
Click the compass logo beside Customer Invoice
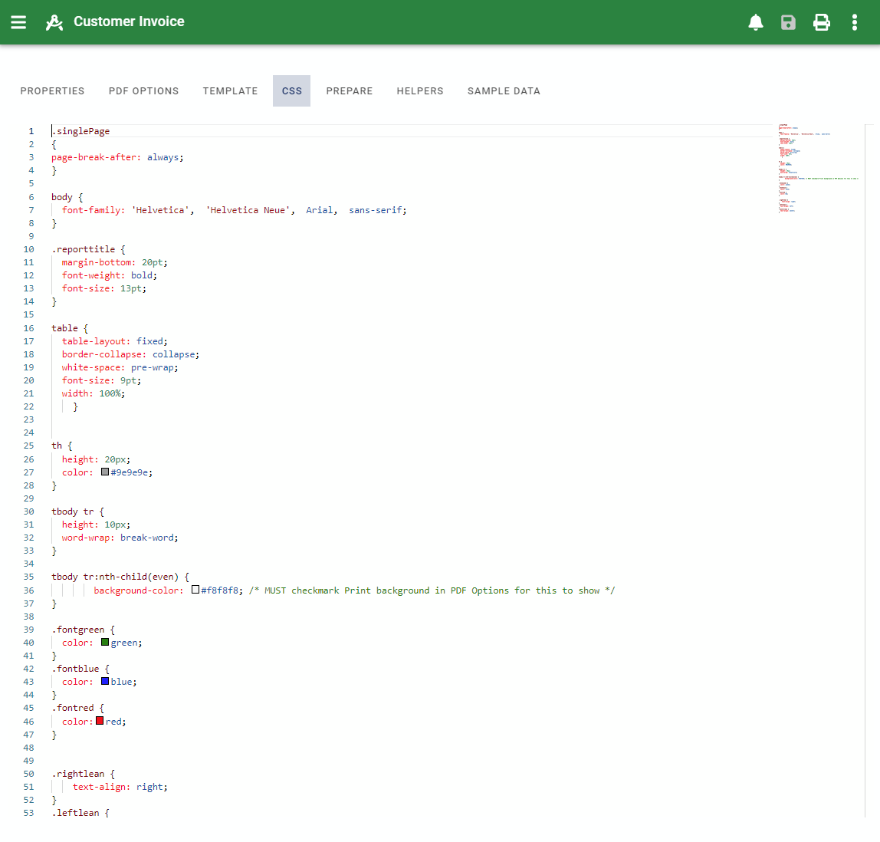[x=54, y=22]
